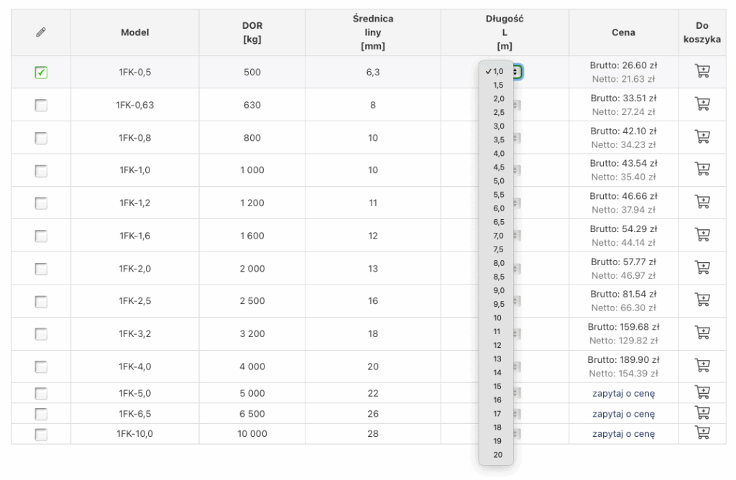Select the 1FK-3,2 row checkbox

click(x=41, y=334)
